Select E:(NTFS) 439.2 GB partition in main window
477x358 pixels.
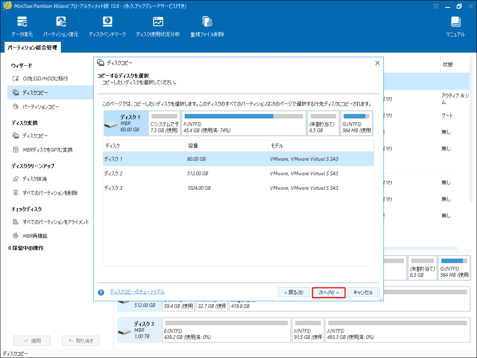226,330
